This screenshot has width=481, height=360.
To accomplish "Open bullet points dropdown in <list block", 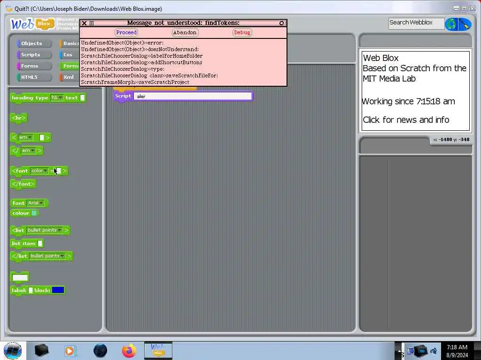I will coord(45,230).
